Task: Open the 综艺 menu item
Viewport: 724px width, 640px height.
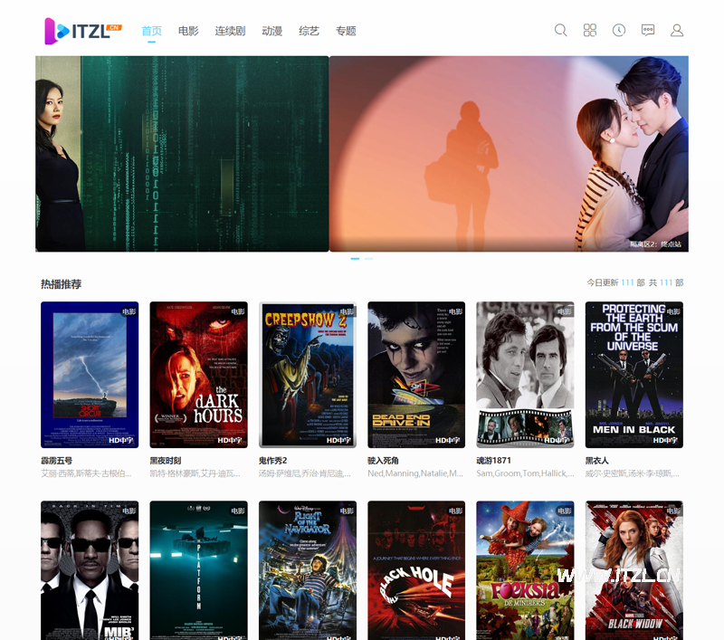Action: pos(310,31)
